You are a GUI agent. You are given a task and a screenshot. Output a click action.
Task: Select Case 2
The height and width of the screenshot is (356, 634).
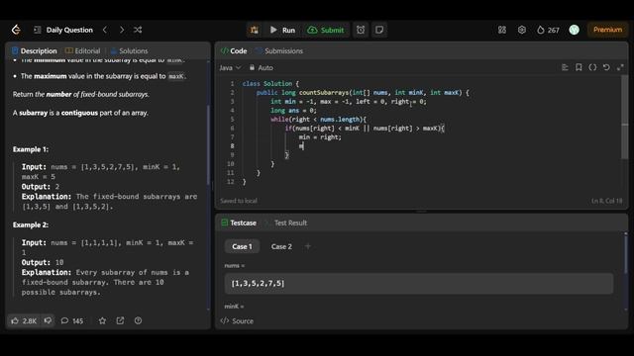point(281,246)
